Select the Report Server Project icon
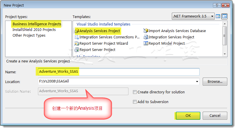 point(77,50)
